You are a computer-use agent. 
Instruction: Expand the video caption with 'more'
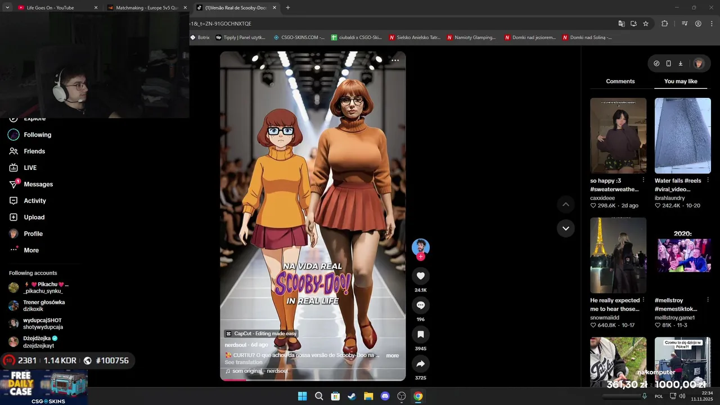pos(393,355)
